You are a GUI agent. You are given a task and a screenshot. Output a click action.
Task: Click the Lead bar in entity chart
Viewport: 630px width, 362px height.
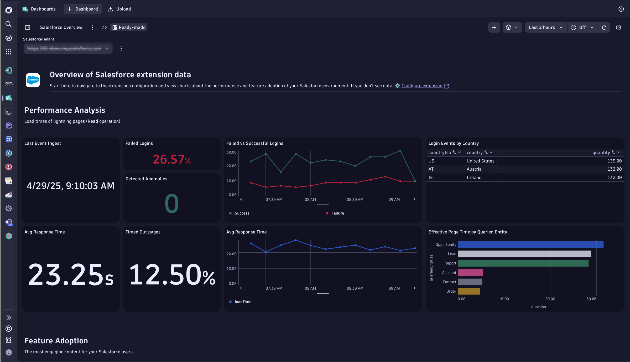(x=524, y=254)
